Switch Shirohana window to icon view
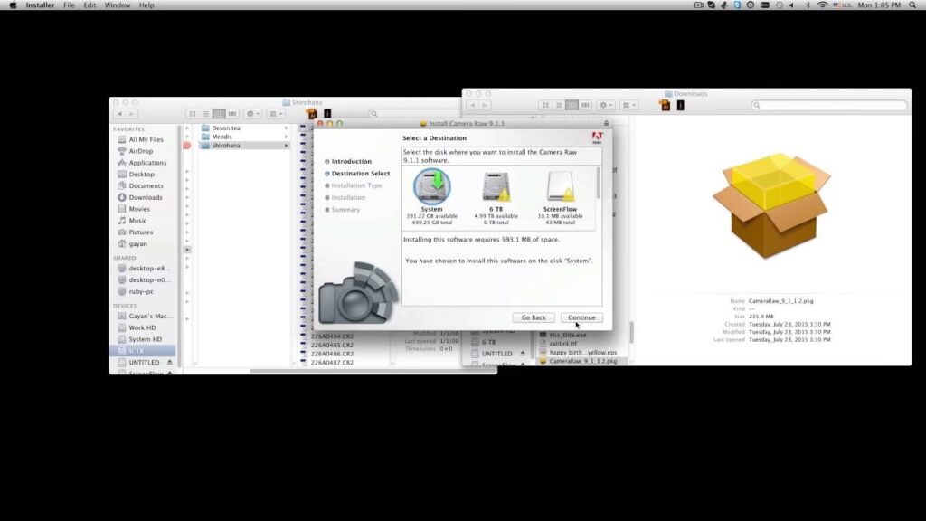Image resolution: width=926 pixels, height=521 pixels. tap(192, 114)
